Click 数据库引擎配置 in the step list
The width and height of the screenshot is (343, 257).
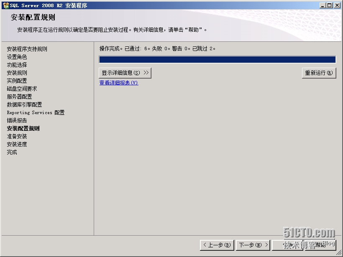[24, 104]
